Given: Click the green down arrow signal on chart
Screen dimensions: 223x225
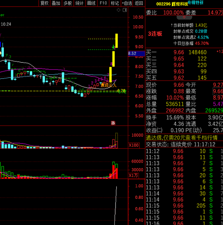Looking at the screenshot, I should coord(113,47).
